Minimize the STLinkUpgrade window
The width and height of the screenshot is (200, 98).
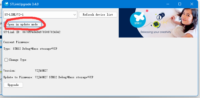(168, 4)
